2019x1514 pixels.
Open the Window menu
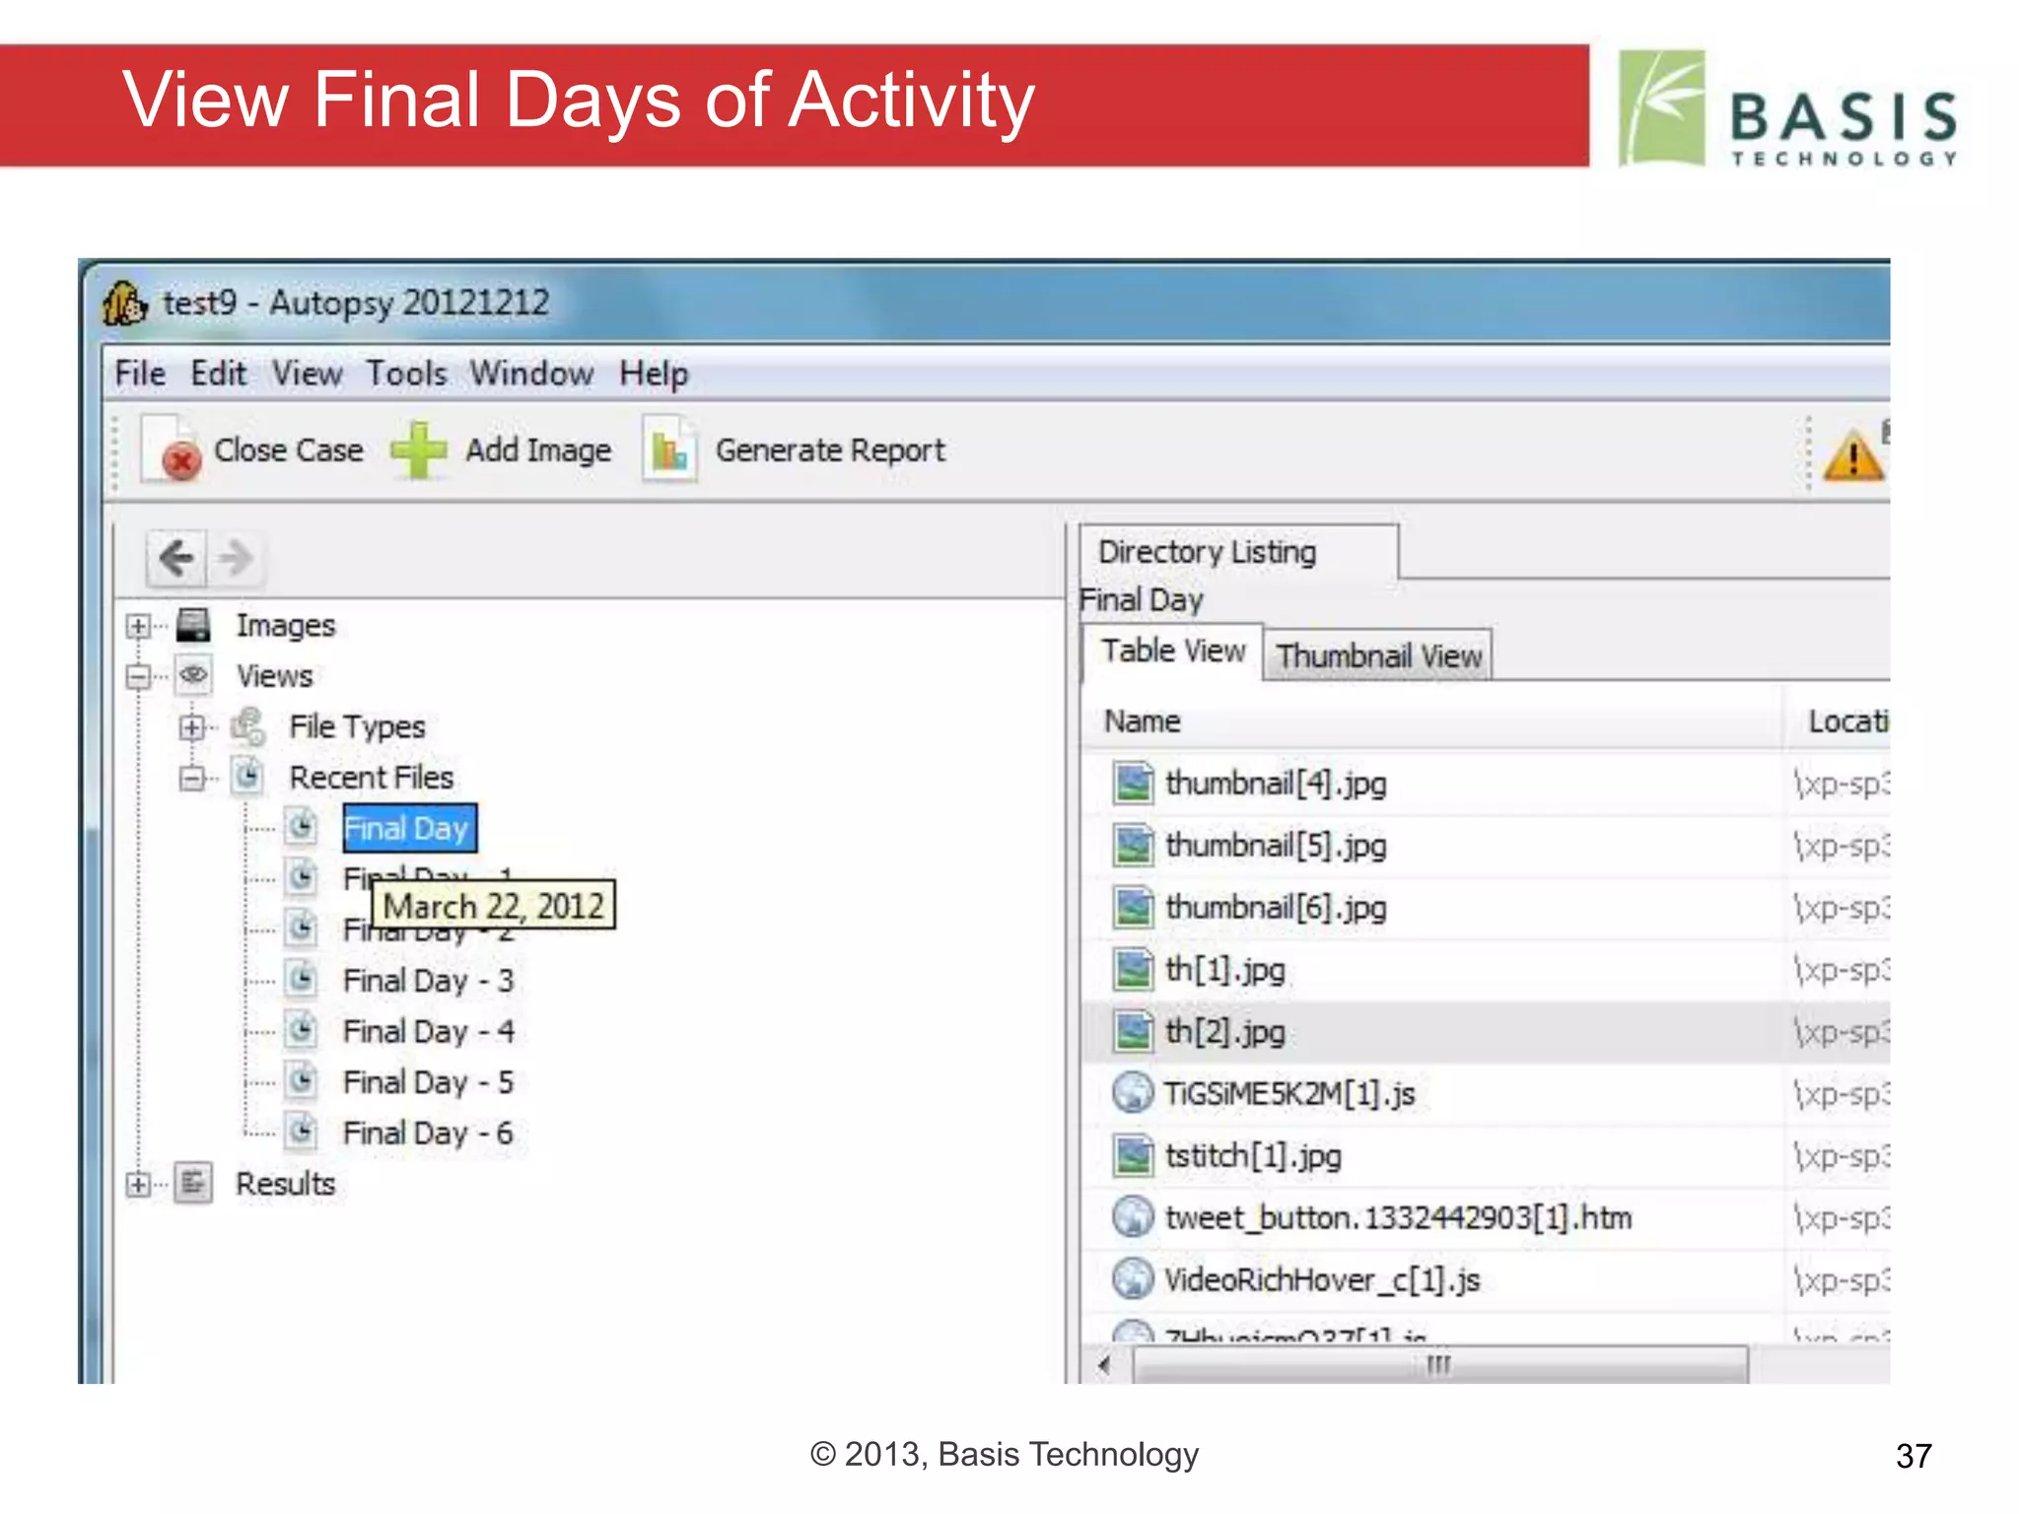(531, 374)
